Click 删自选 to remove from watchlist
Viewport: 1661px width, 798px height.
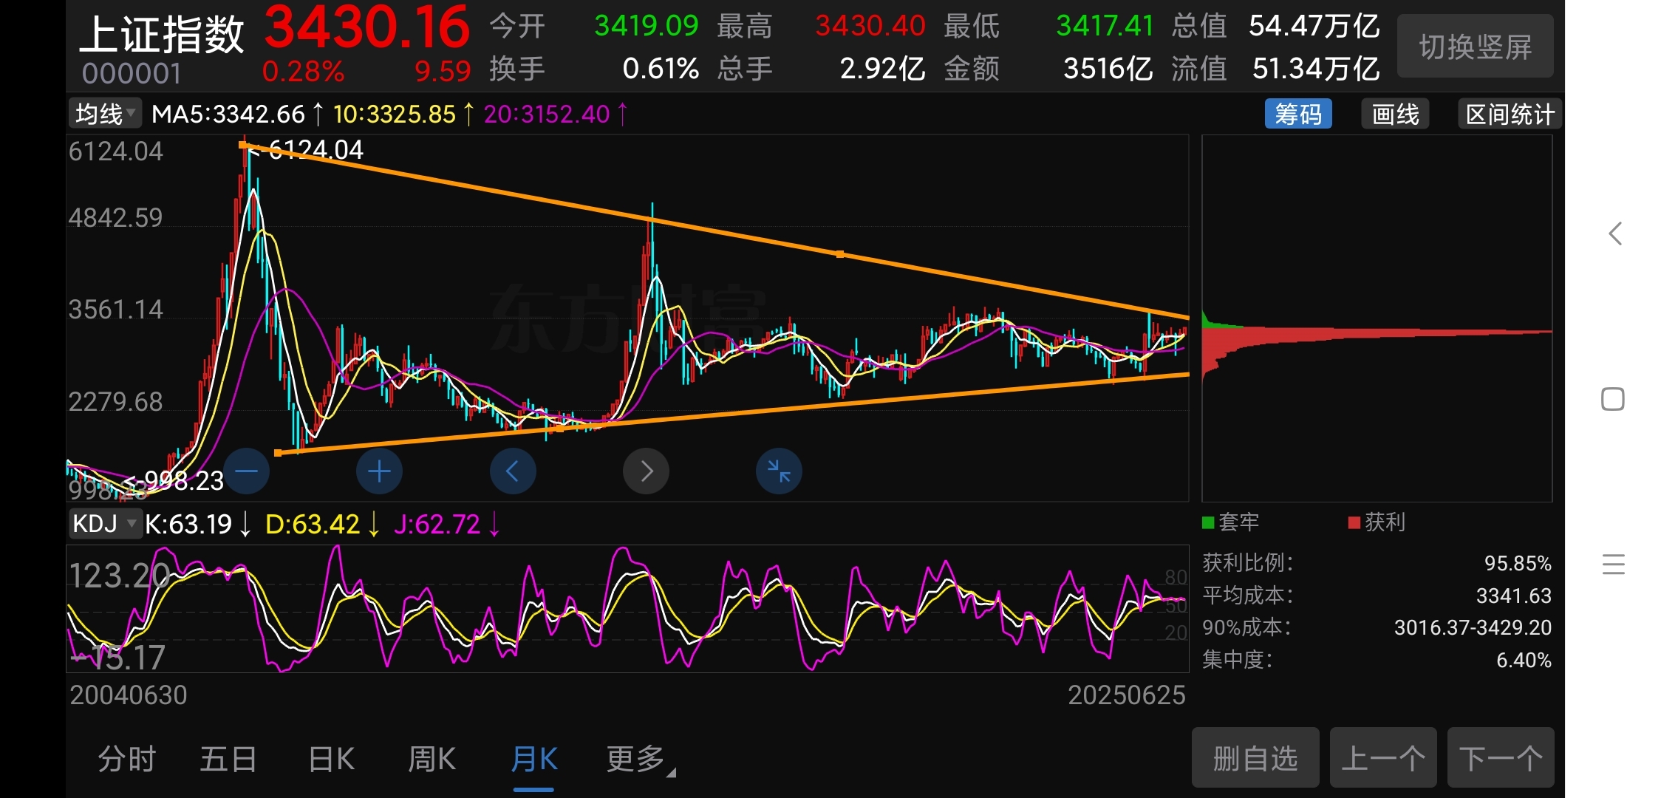(1255, 758)
